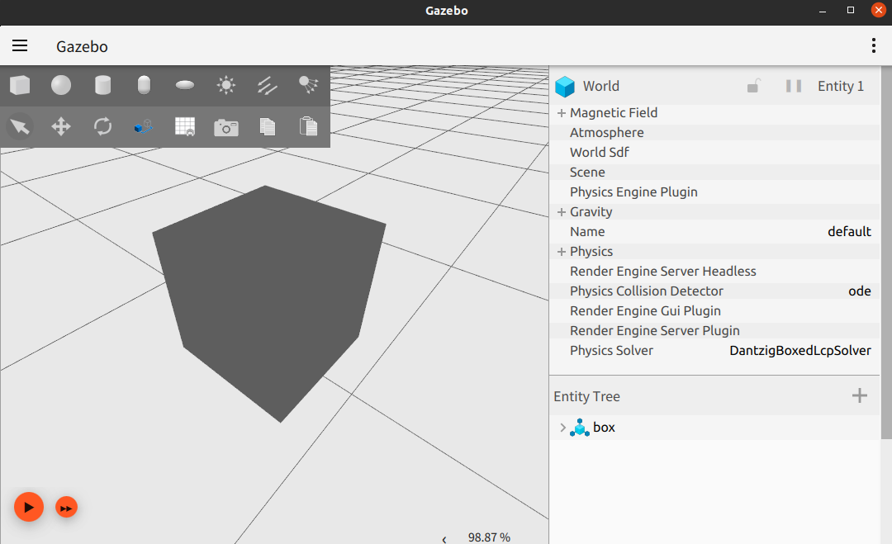
Task: Click the collision detector value 'ode'
Action: [860, 291]
